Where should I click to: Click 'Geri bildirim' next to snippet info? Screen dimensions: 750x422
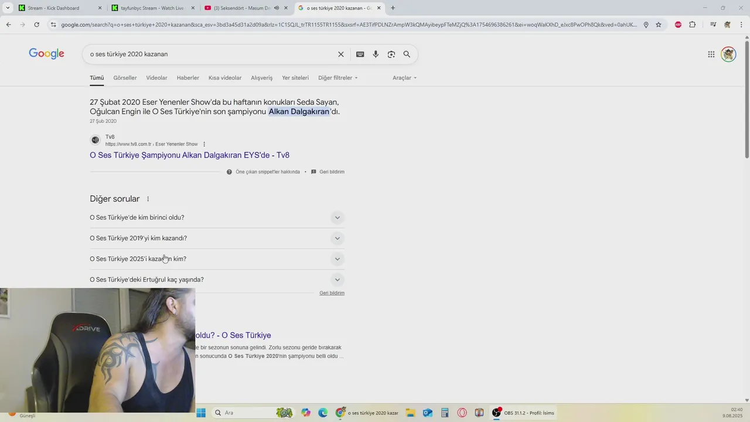point(332,172)
